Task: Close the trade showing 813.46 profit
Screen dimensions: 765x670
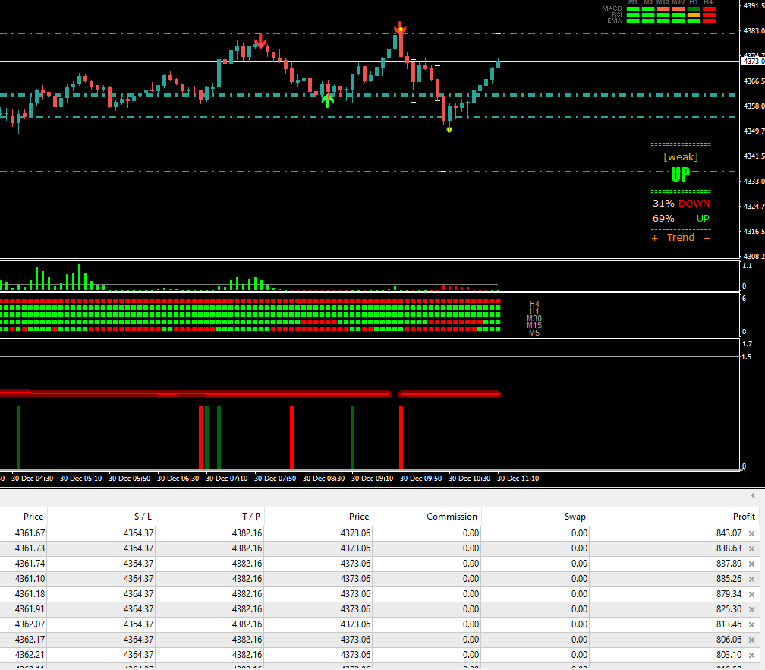Action: coord(751,624)
